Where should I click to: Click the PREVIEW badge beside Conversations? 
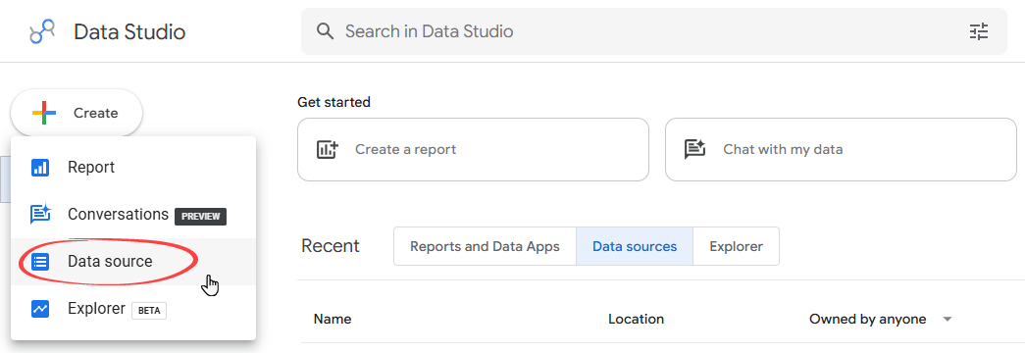pyautogui.click(x=201, y=217)
